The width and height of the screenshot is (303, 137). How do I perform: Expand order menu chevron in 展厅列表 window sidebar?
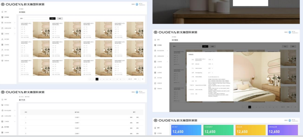(x=15, y=121)
